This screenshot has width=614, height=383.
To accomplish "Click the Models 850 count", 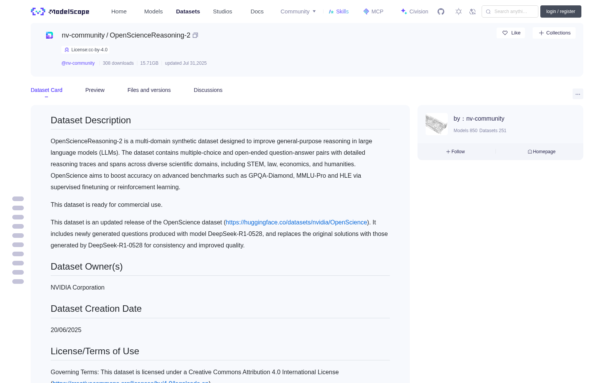I will pos(465,131).
